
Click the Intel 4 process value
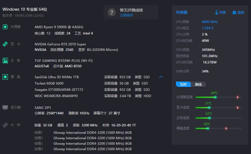(x=88, y=33)
